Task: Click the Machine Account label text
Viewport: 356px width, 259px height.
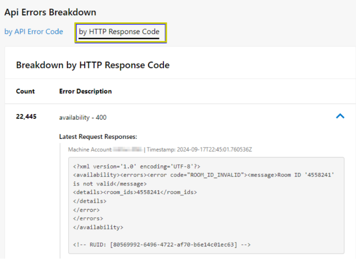Action: click(90, 149)
